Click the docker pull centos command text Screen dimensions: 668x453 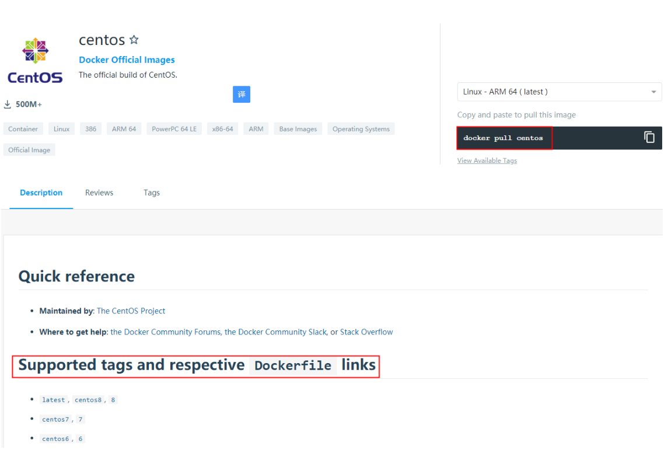click(503, 138)
